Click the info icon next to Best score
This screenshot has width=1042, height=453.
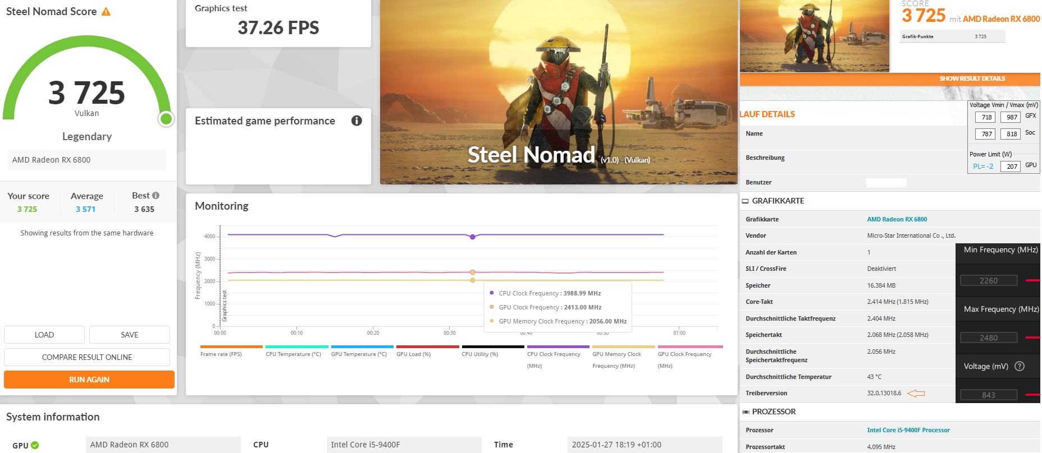point(156,196)
